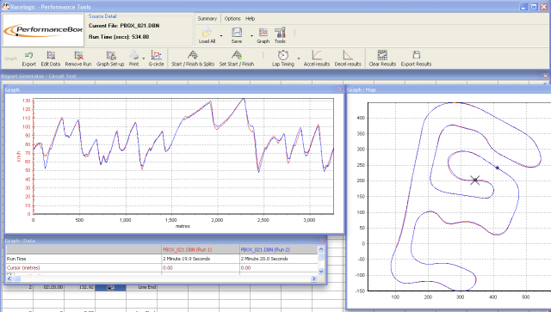551x312 pixels.
Task: Click Run Time (secs) 534.80 text
Action: 119,36
